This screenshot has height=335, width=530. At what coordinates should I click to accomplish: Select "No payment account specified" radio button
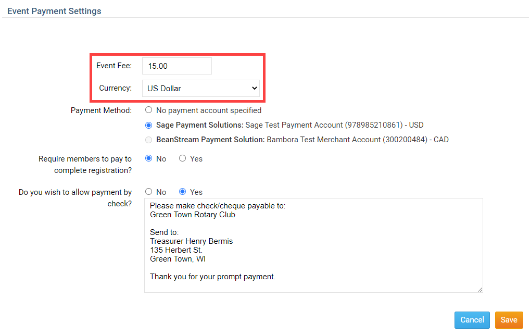pos(149,110)
